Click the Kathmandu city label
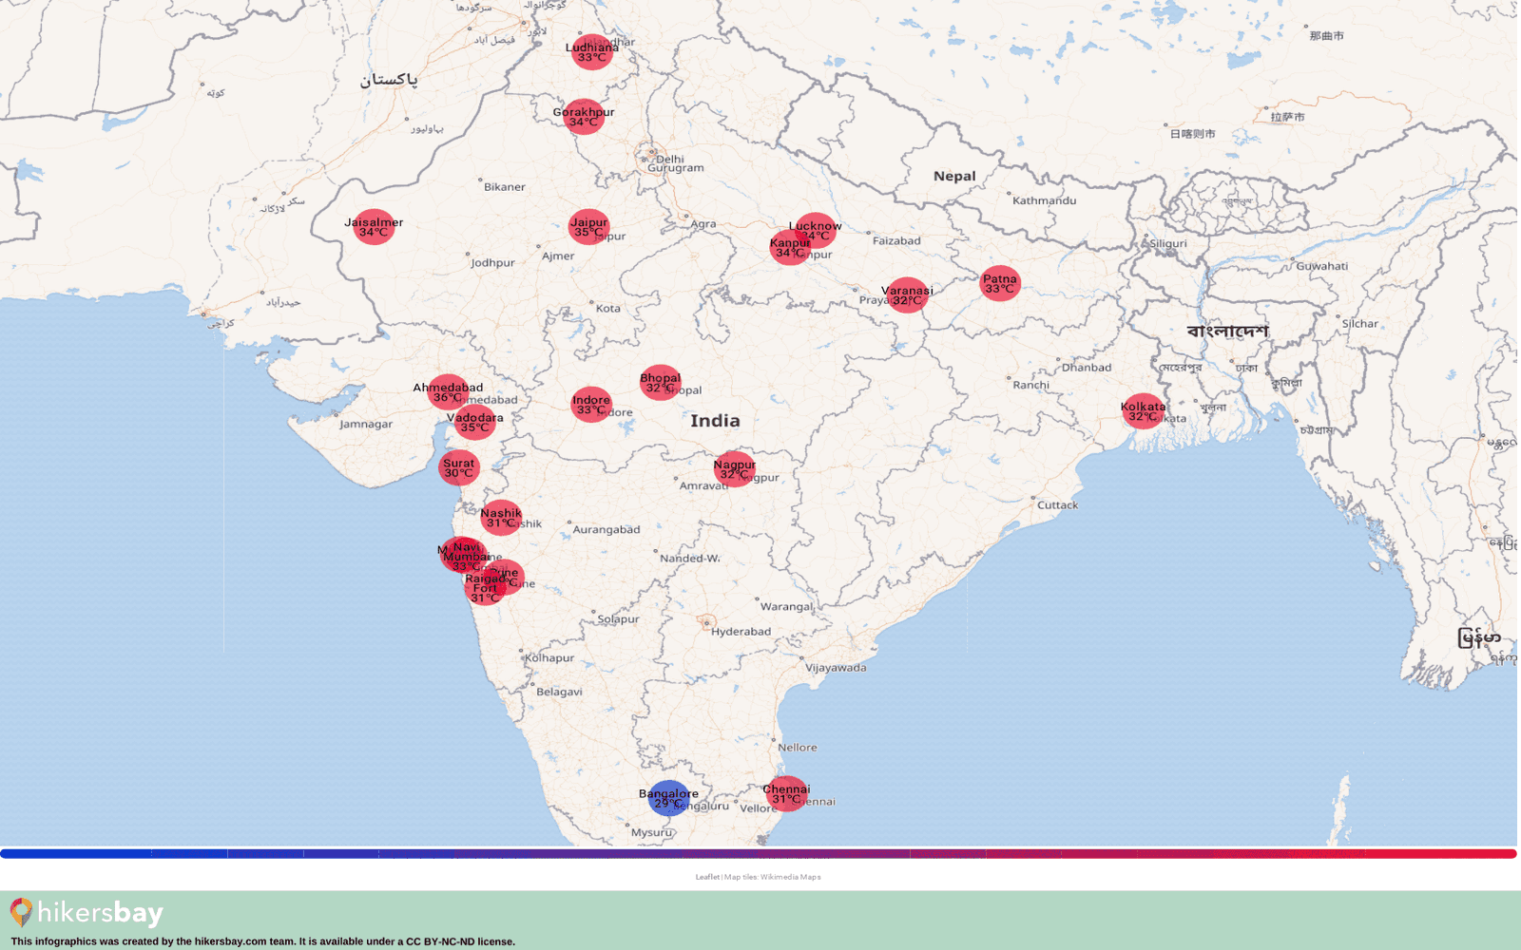 pos(1044,200)
